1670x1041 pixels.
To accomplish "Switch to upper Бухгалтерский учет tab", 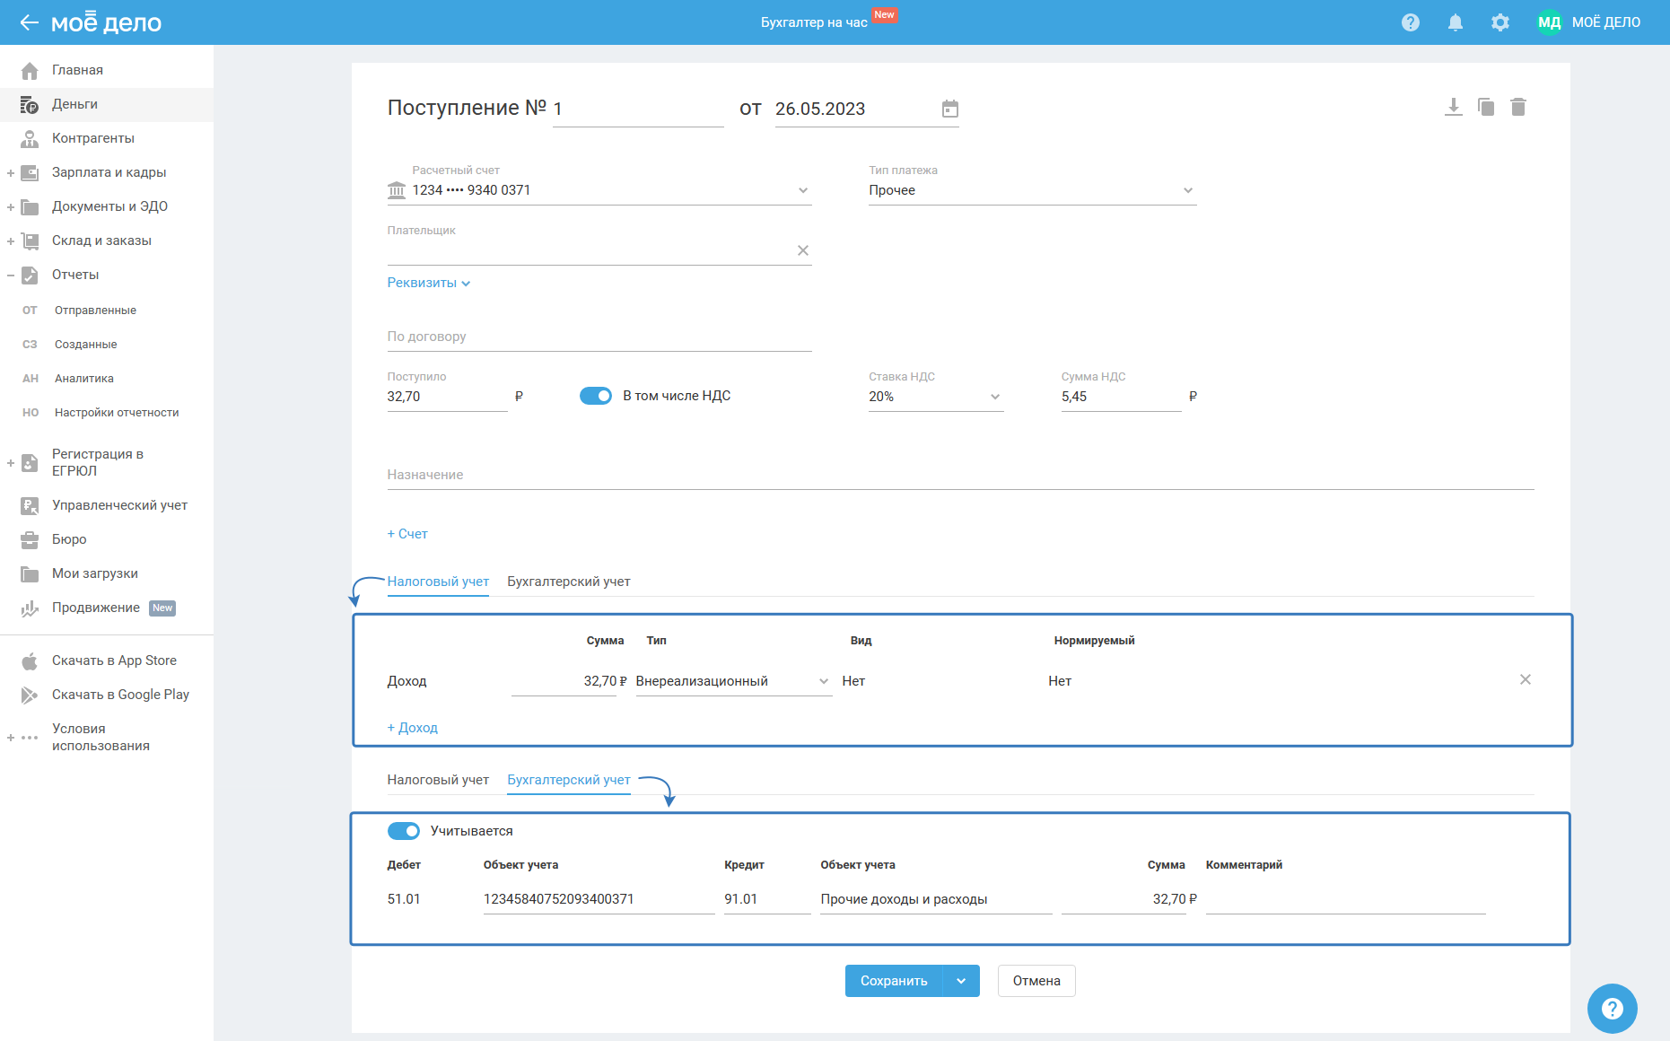I will [569, 582].
